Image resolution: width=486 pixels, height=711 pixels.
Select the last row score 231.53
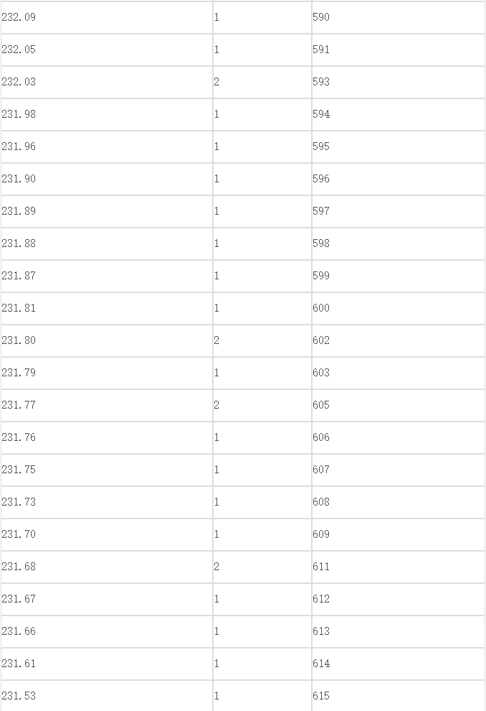tap(107, 696)
